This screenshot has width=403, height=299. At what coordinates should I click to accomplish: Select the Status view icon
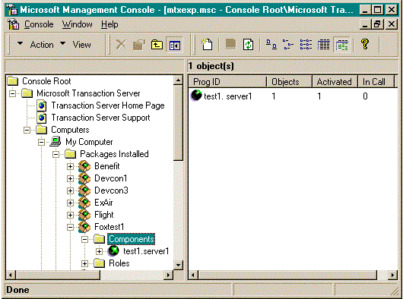[342, 45]
